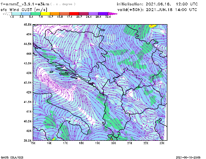206x159 pixels.
Task: Click the lavender 24.4–28.4 legend swatch
Action: (93, 14)
